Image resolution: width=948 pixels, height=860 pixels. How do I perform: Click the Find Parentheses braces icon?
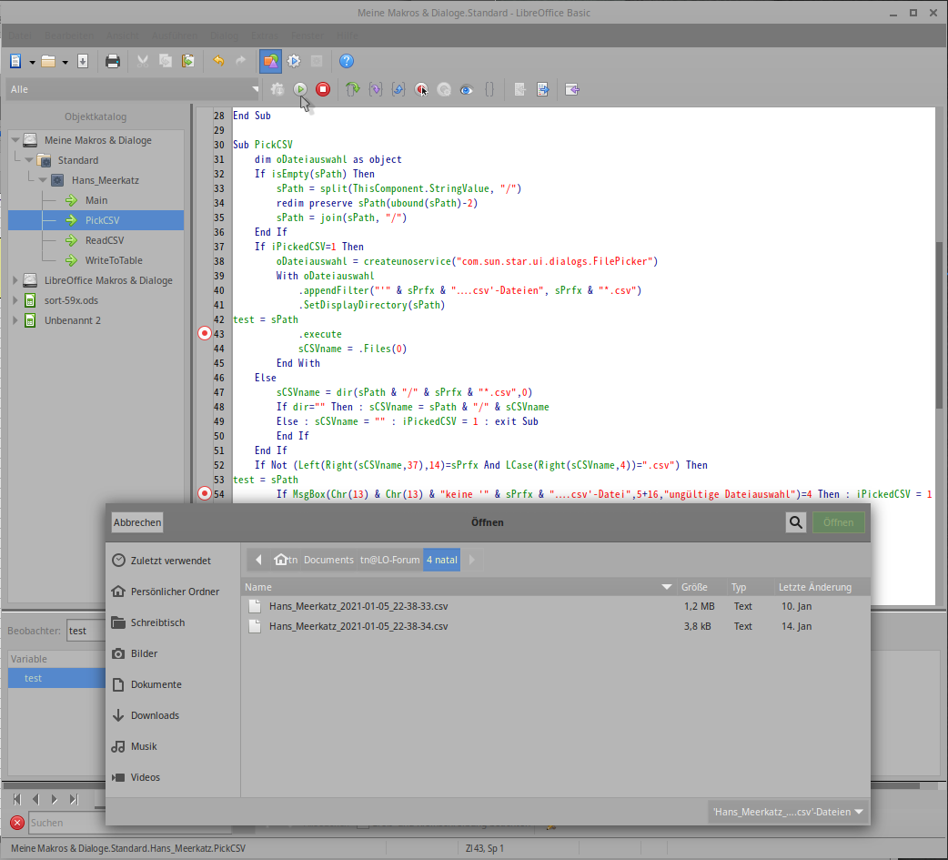[x=489, y=89]
